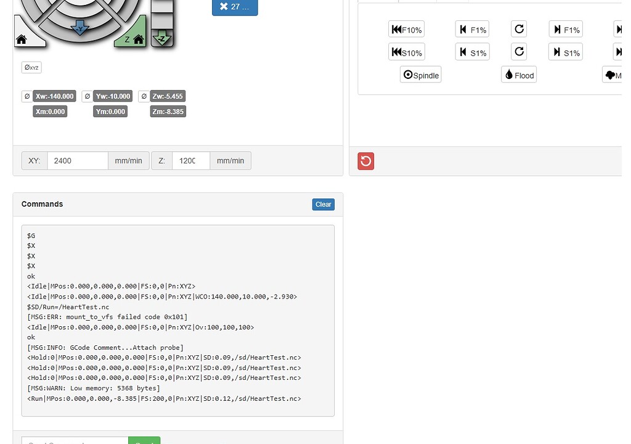Decrease feed override by 1%
Viewport: 631px width, 444px height.
point(472,30)
